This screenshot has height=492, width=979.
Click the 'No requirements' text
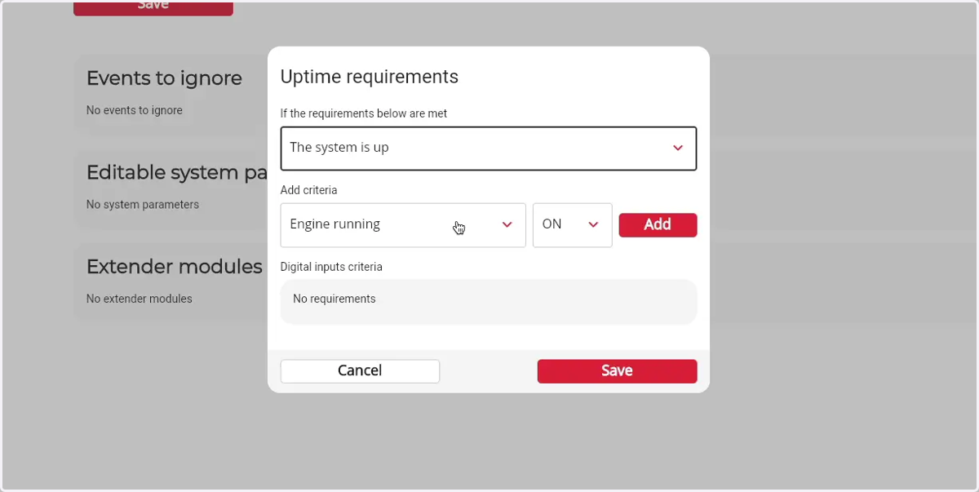click(x=334, y=299)
